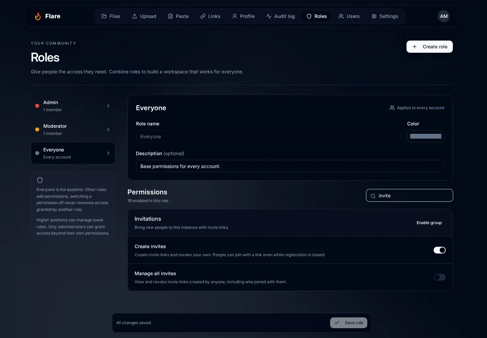Disable the Create invites toggle
Viewport: 487px width, 338px height.
click(440, 250)
